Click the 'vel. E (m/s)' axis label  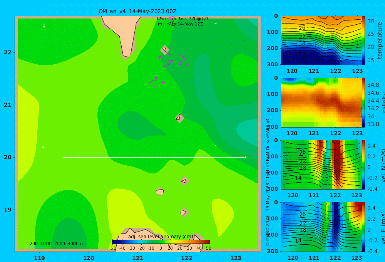click(383, 227)
